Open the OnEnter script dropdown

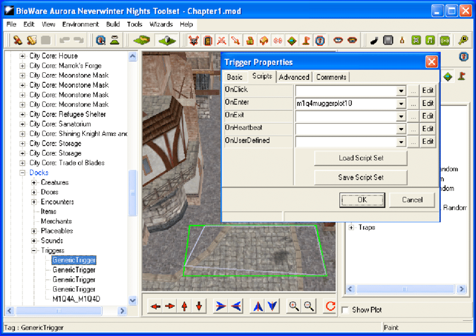point(401,104)
